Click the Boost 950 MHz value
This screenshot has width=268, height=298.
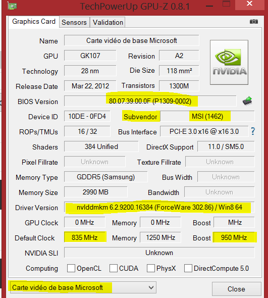(x=234, y=237)
